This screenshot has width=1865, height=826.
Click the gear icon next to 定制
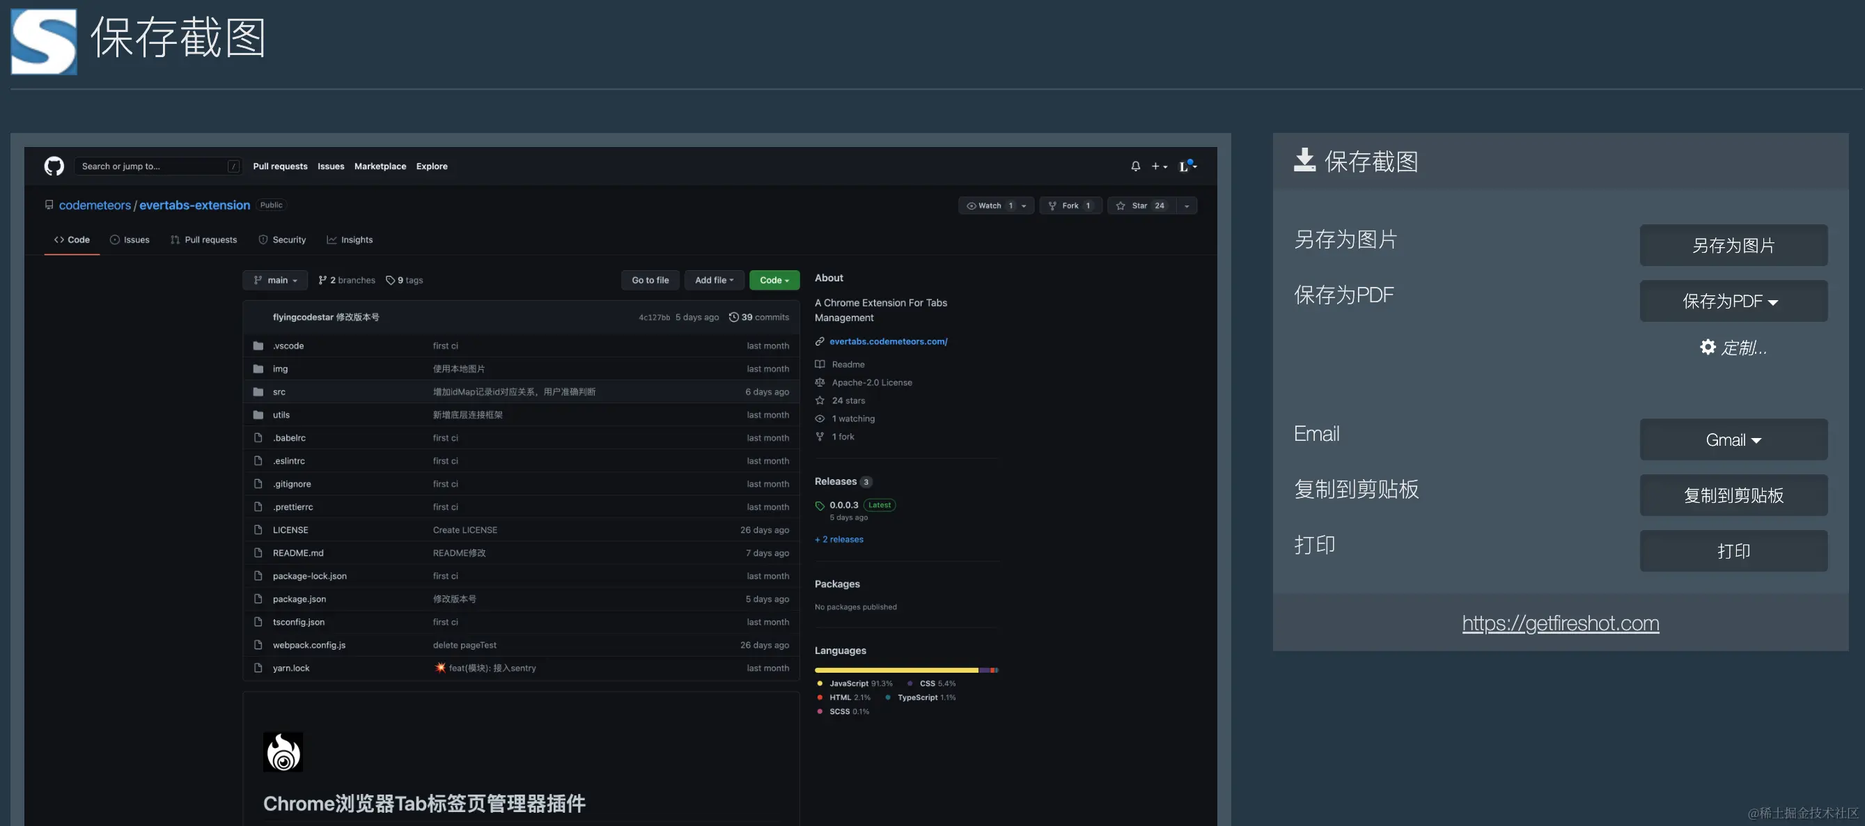coord(1707,347)
